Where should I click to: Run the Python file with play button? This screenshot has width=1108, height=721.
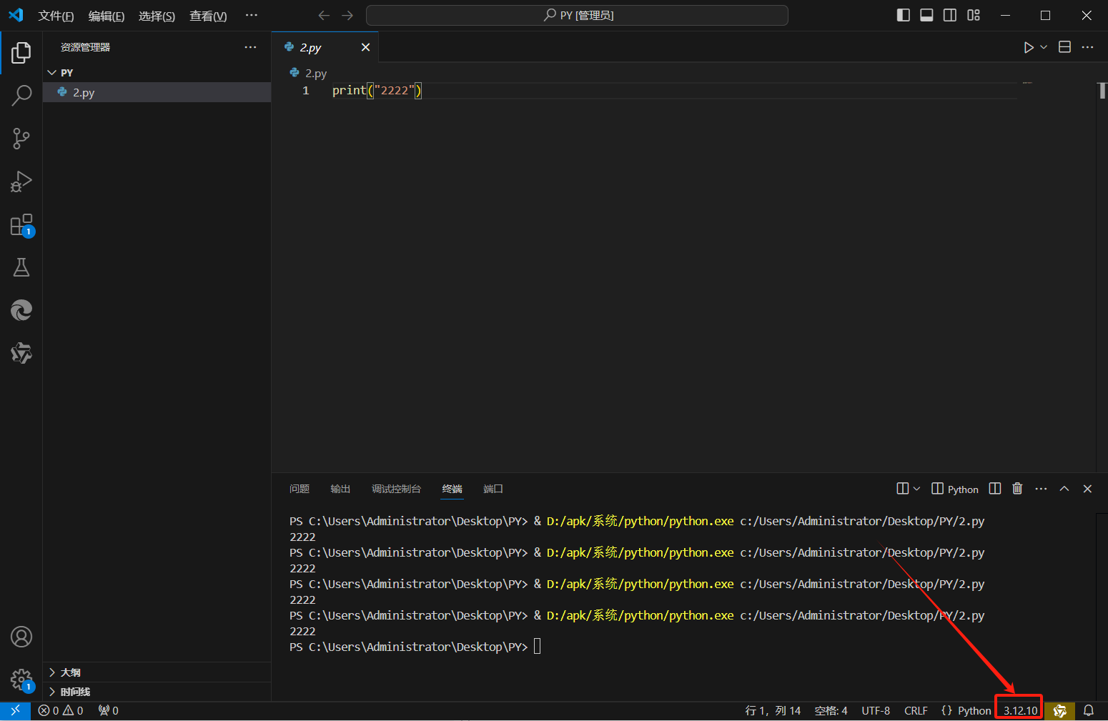[1029, 47]
